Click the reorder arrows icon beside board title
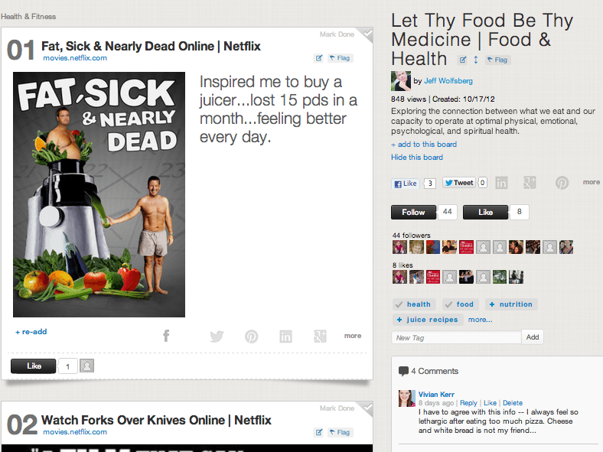603x452 pixels. click(x=476, y=60)
